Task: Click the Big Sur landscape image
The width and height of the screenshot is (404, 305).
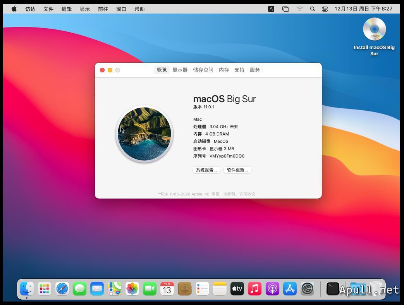Action: coord(144,134)
